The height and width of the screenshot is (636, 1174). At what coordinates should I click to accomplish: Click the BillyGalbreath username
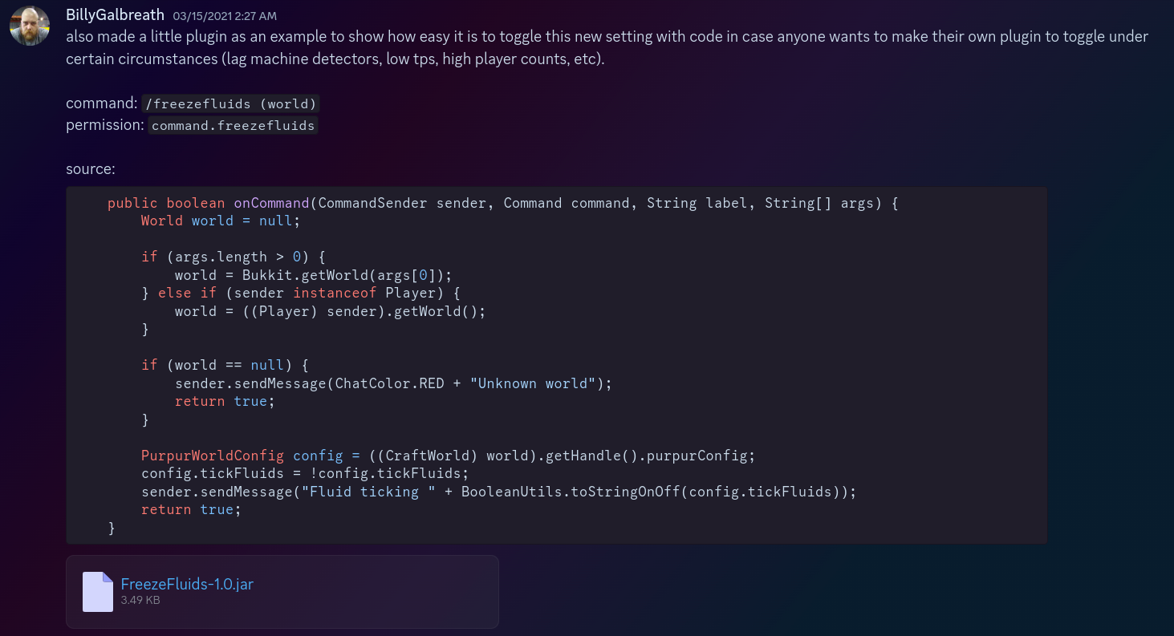(x=115, y=15)
